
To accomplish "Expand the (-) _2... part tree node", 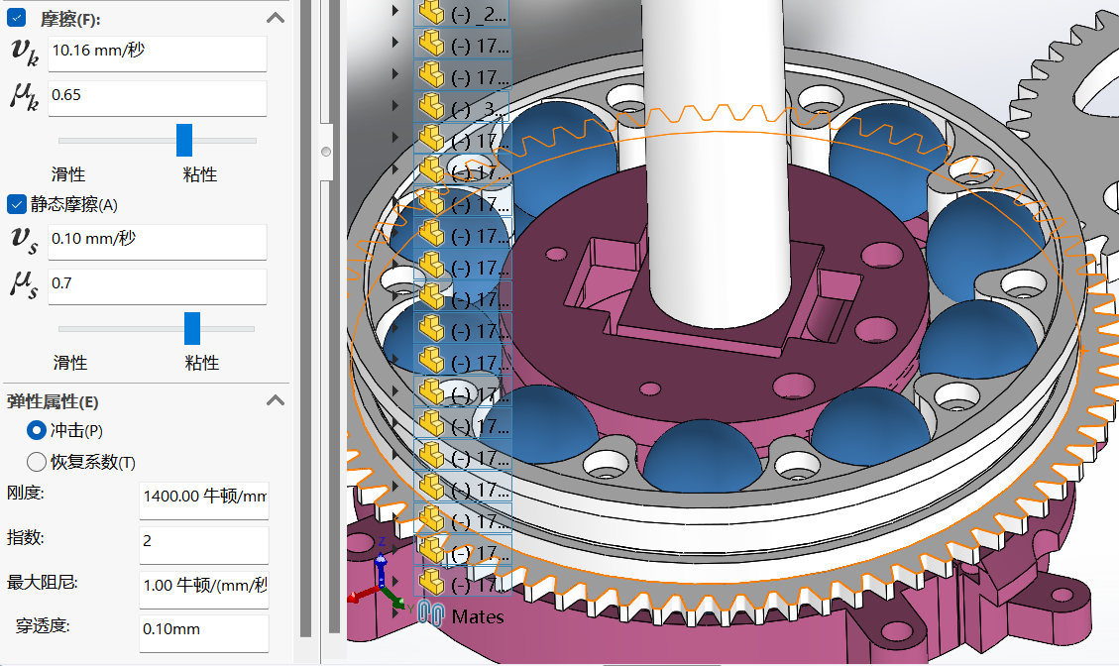I will (x=394, y=11).
